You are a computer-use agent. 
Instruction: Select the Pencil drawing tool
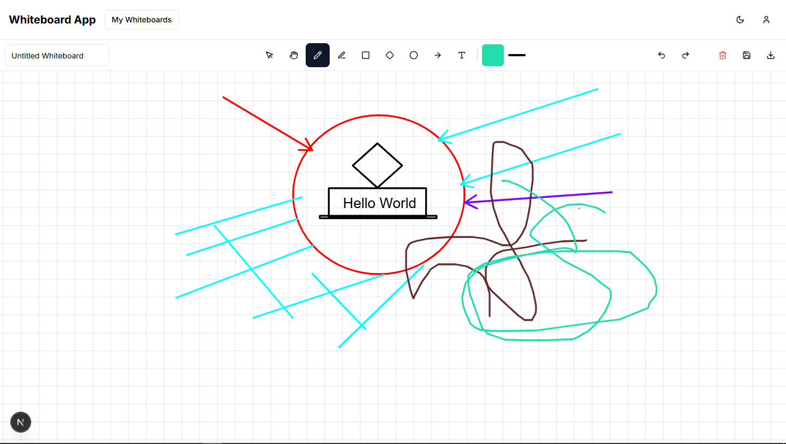(x=318, y=55)
